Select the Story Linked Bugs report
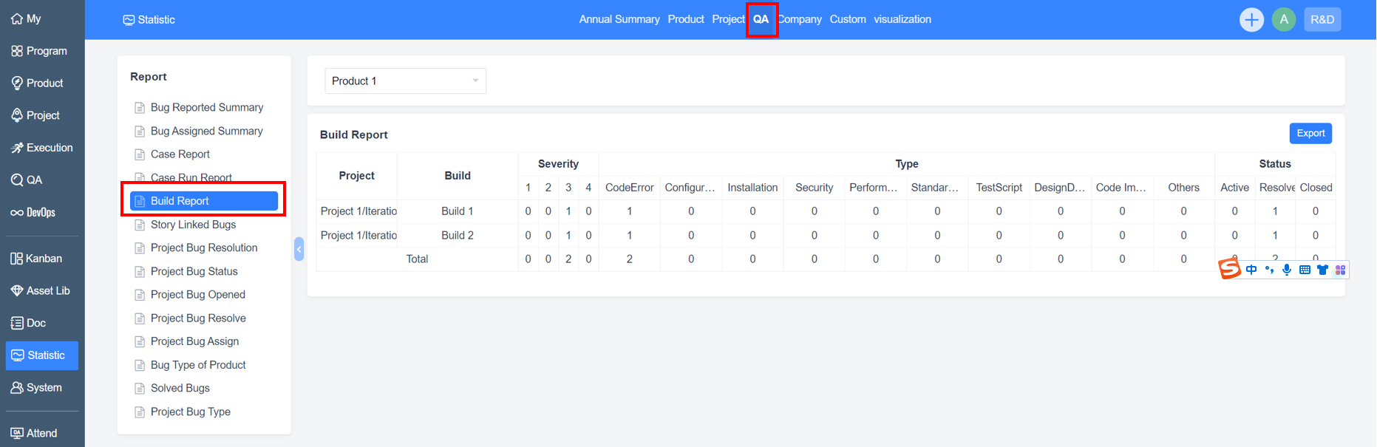 coord(193,225)
